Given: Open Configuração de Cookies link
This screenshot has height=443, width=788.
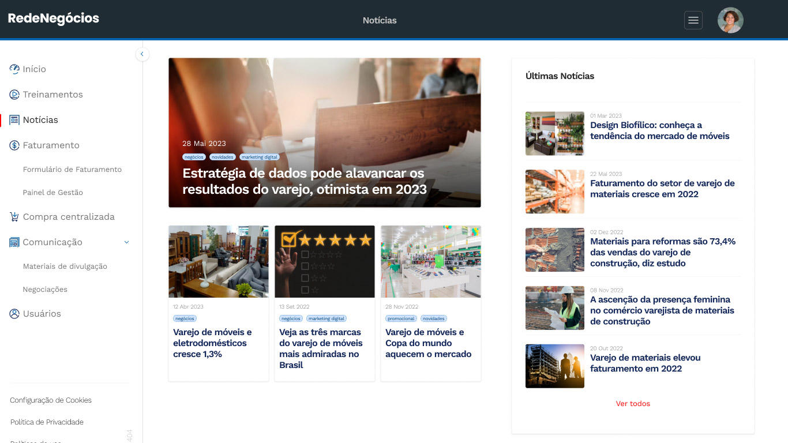Looking at the screenshot, I should [x=51, y=400].
